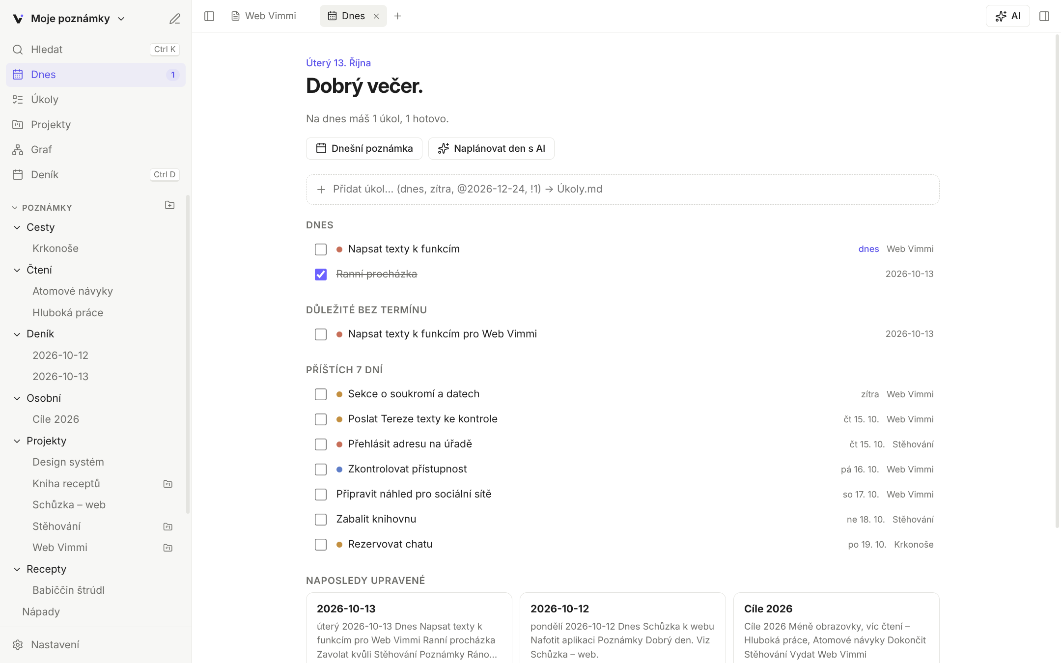Check Poslat Tereze texty ke kontrole
The width and height of the screenshot is (1061, 663).
coord(321,419)
